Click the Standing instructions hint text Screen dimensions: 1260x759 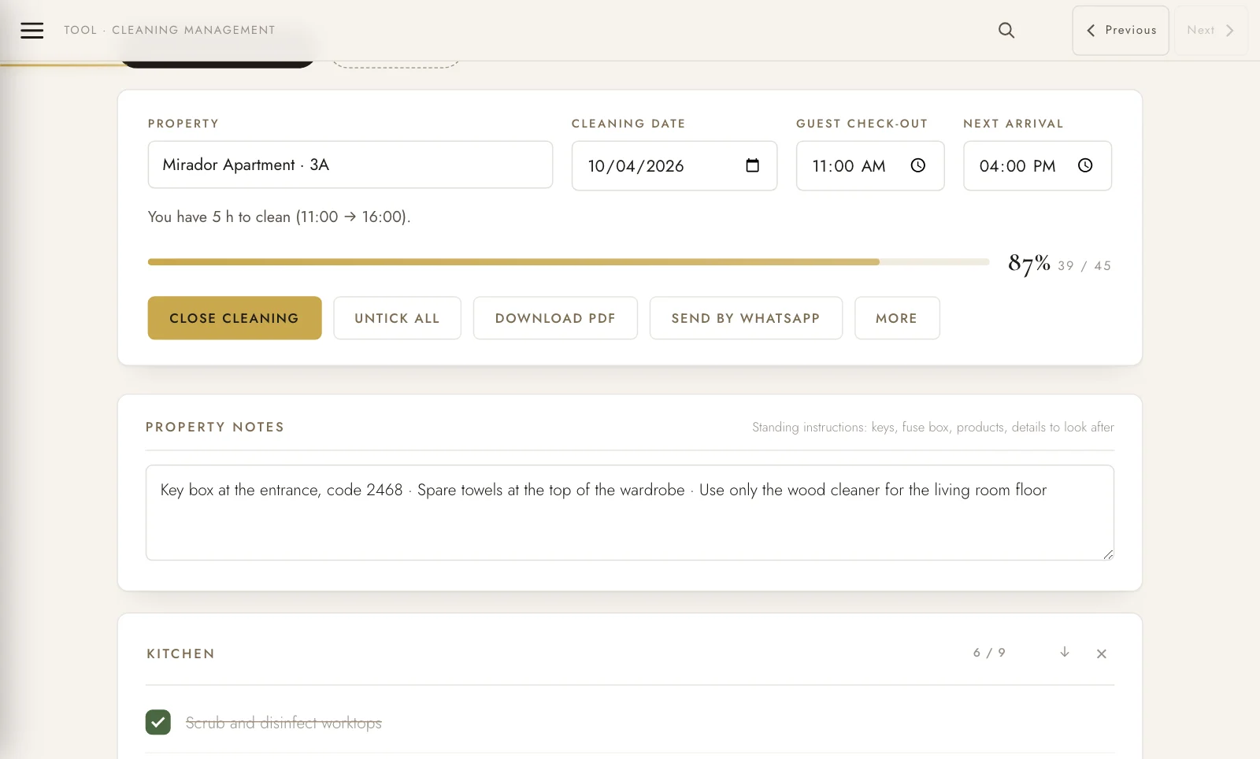click(x=933, y=427)
